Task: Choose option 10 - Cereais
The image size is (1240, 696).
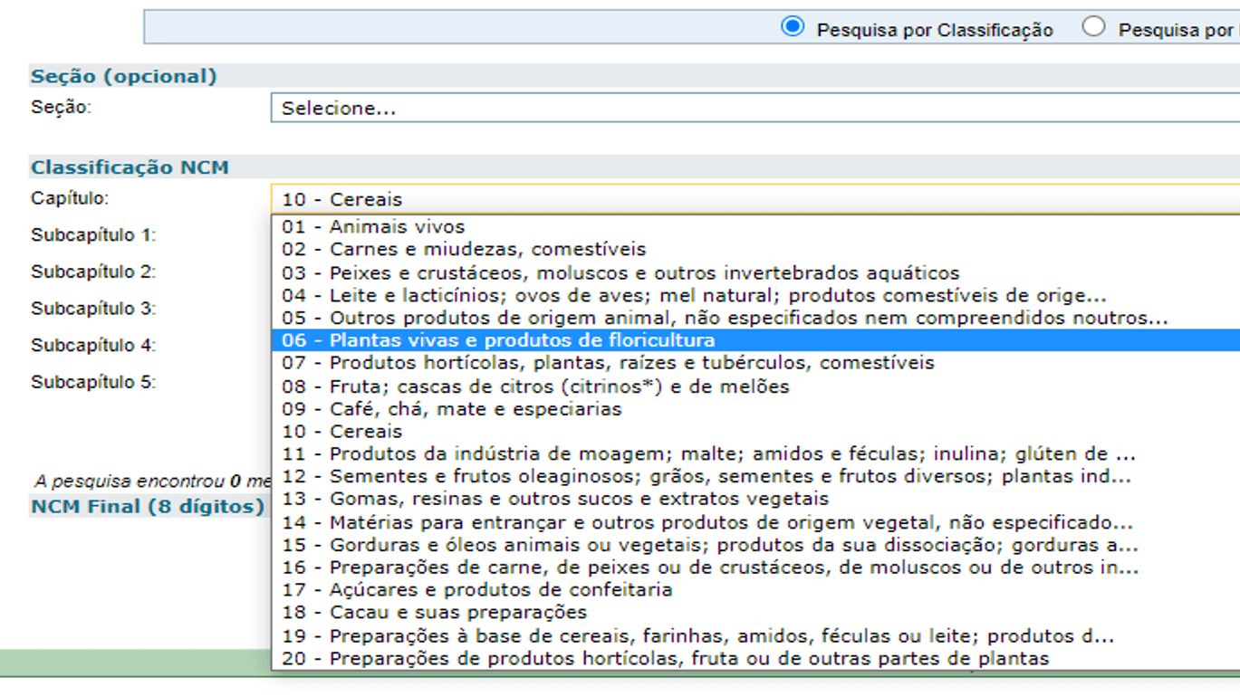Action: click(x=543, y=431)
